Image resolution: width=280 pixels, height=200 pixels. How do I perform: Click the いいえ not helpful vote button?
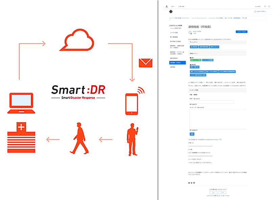[x=222, y=193]
